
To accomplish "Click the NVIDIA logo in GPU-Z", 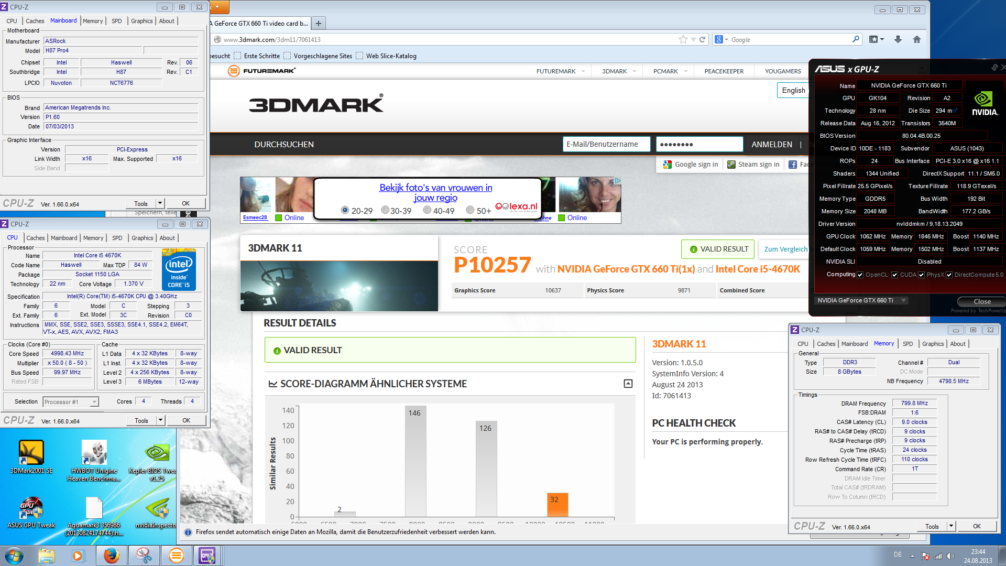I will click(x=985, y=104).
